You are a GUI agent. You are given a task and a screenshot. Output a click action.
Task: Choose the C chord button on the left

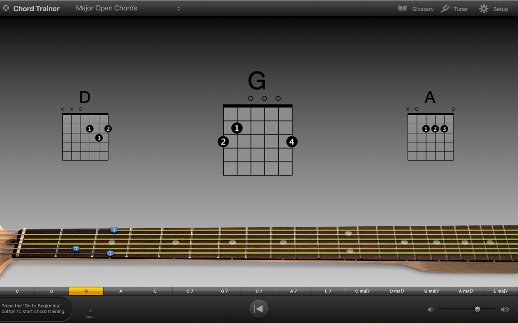17,291
